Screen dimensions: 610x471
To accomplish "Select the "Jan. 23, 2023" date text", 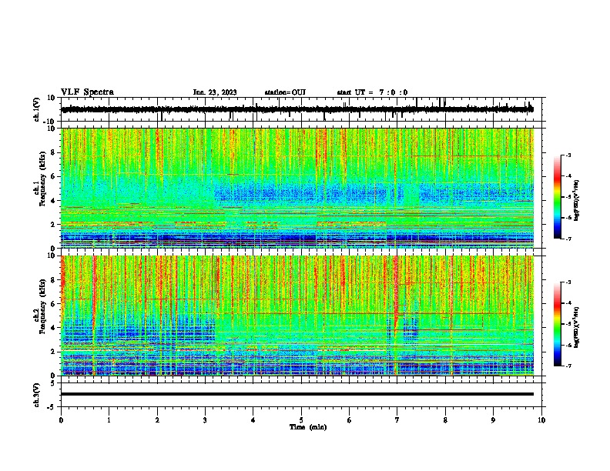I will 215,92.
